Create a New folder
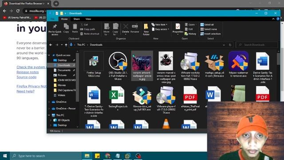The height and width of the screenshot is (160, 284). pyautogui.click(x=146, y=29)
